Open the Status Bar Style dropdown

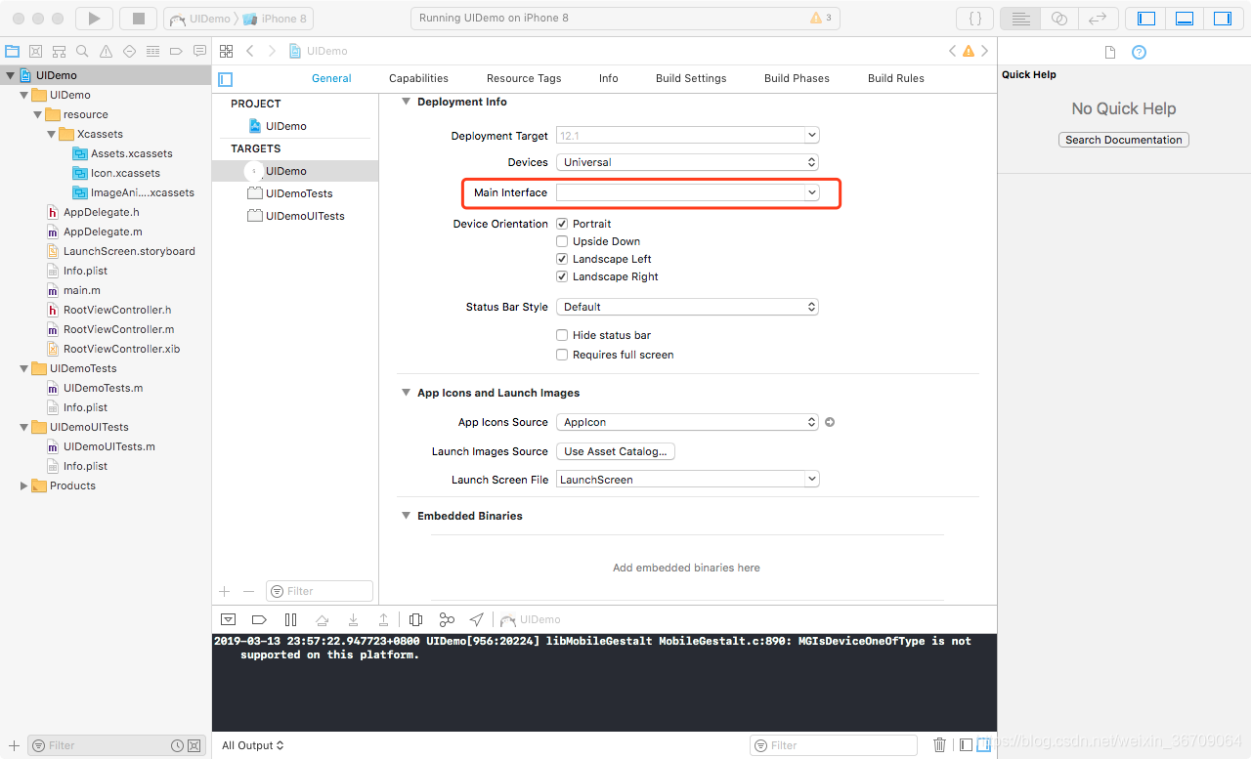pos(687,307)
